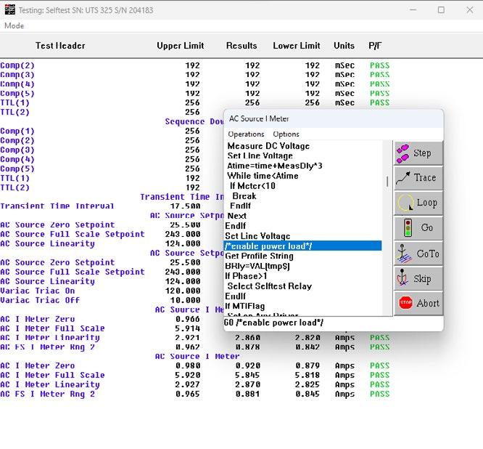Open the Operations menu in AC Source I Meter
Viewport: 483px width, 449px height.
(246, 134)
